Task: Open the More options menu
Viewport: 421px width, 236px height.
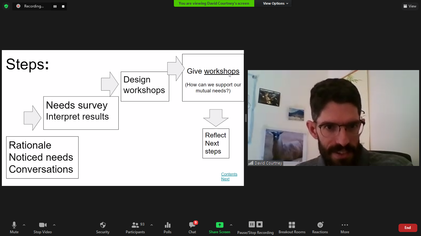Action: pyautogui.click(x=345, y=228)
